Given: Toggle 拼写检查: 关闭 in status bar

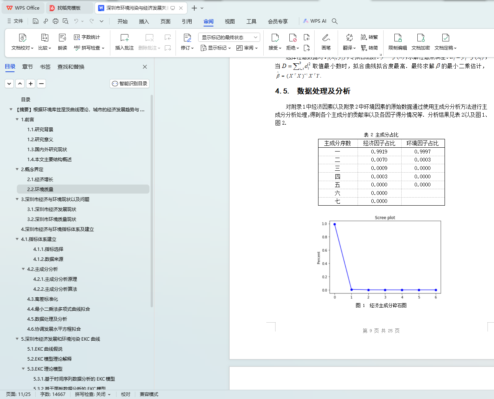Looking at the screenshot, I should [93, 394].
